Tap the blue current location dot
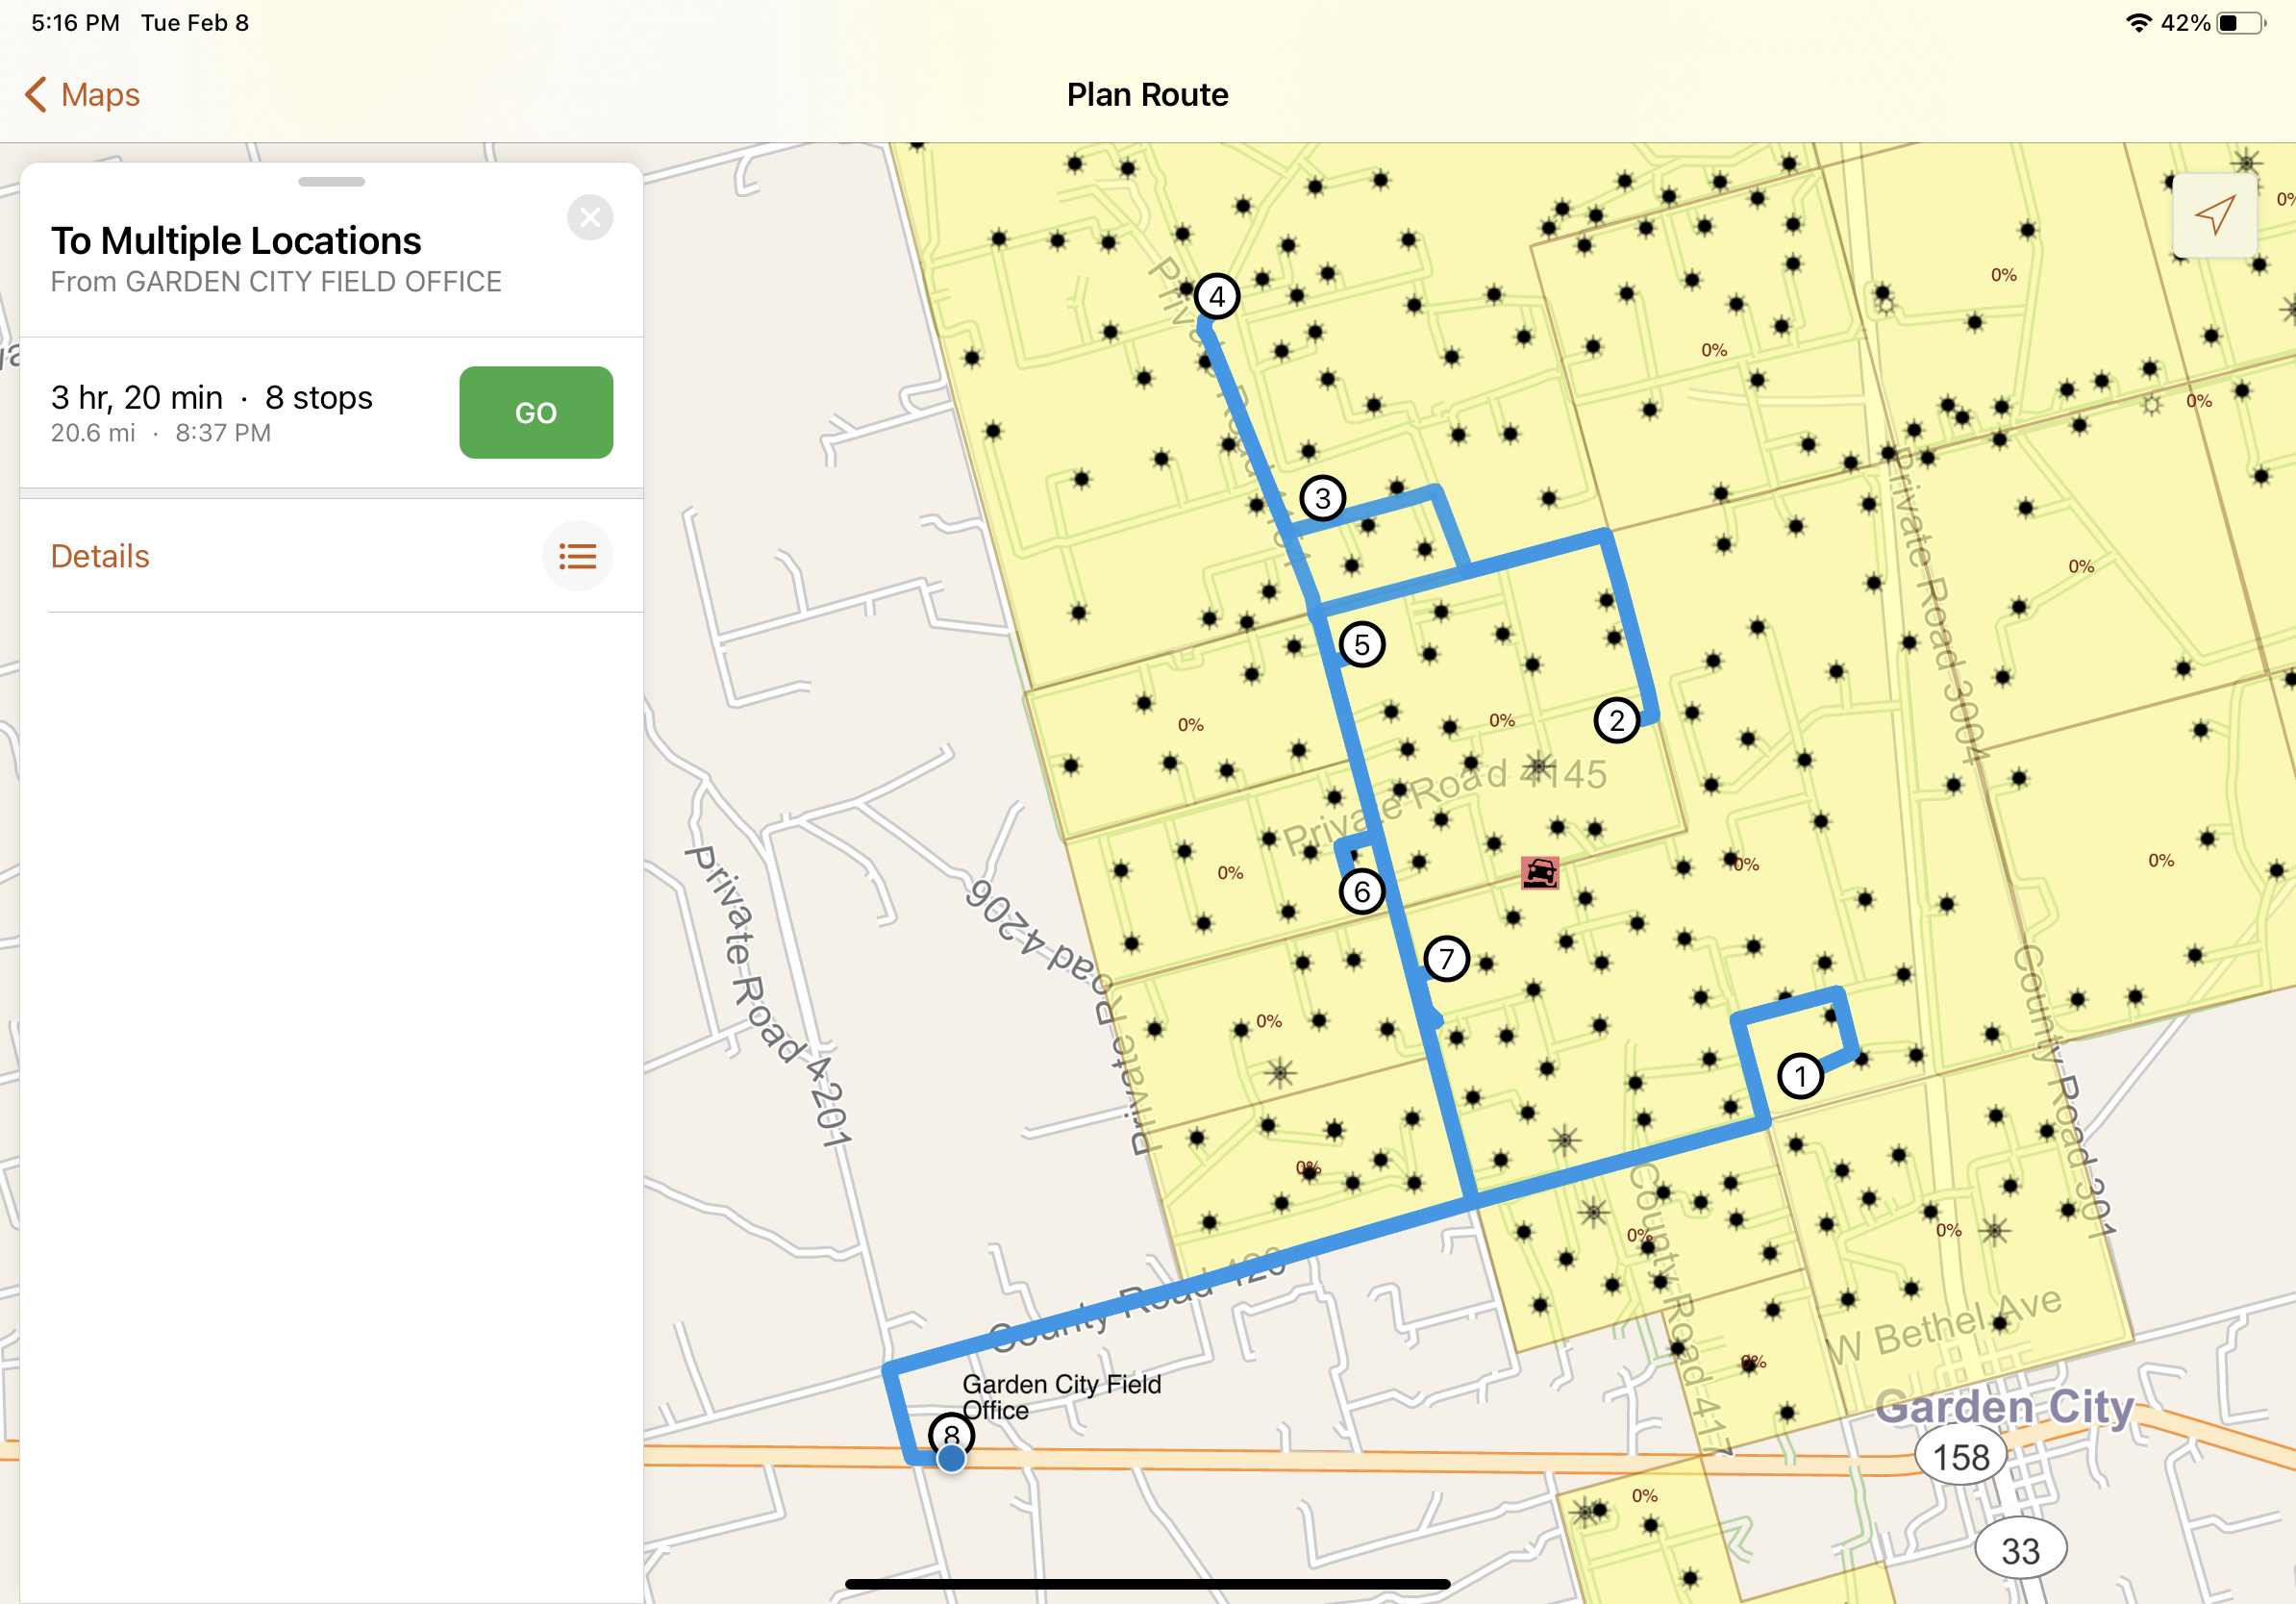Screen dimensions: 2296x1604 click(951, 1459)
